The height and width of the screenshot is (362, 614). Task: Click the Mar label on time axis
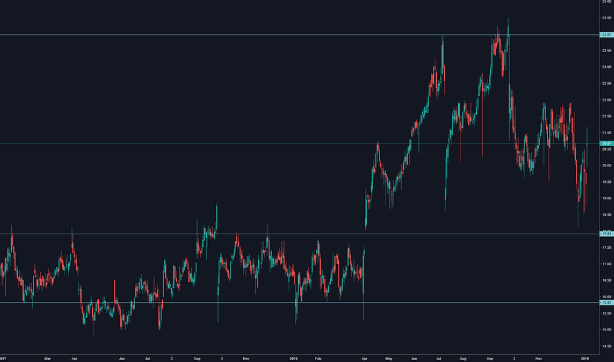coord(47,359)
